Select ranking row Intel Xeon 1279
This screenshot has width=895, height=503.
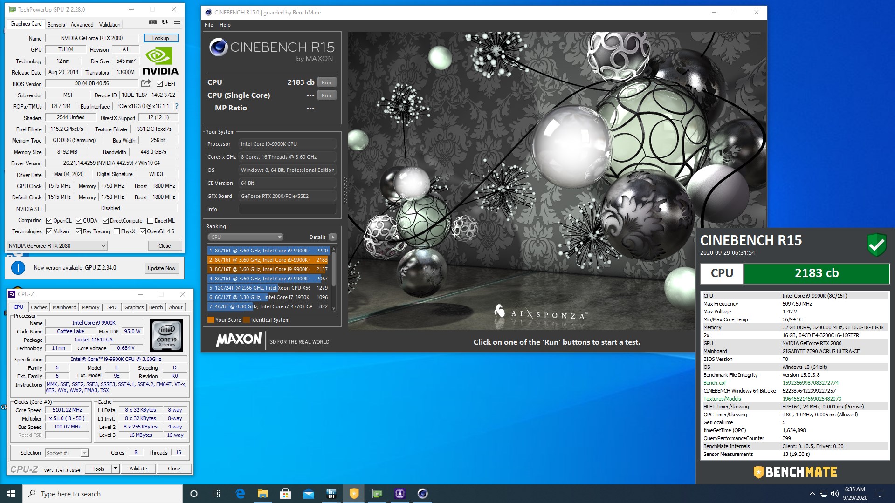pyautogui.click(x=268, y=288)
